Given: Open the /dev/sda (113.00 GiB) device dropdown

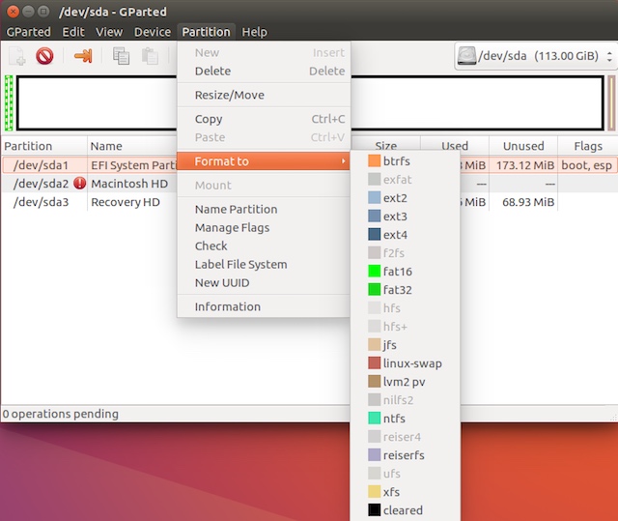Looking at the screenshot, I should coord(536,56).
